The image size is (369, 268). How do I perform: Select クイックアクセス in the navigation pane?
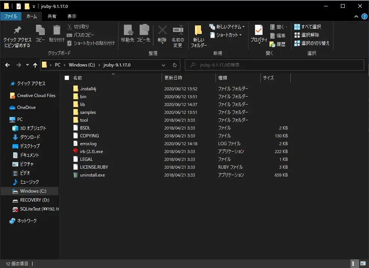point(28,84)
